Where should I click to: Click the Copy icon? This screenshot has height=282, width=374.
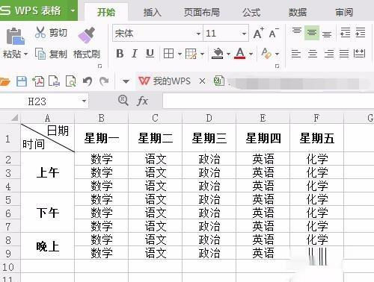[x=40, y=54]
